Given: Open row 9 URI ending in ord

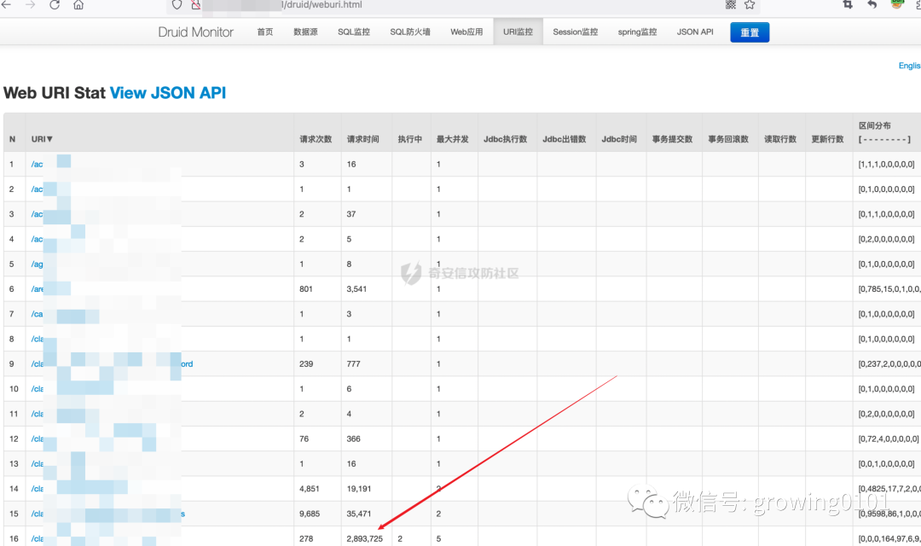Looking at the screenshot, I should (112, 364).
